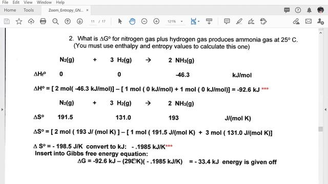Click the scrollbar up arrow

click(x=320, y=33)
